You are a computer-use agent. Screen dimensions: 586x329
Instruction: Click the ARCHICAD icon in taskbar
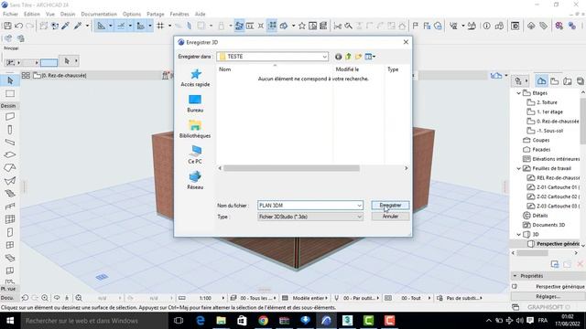click(x=326, y=321)
